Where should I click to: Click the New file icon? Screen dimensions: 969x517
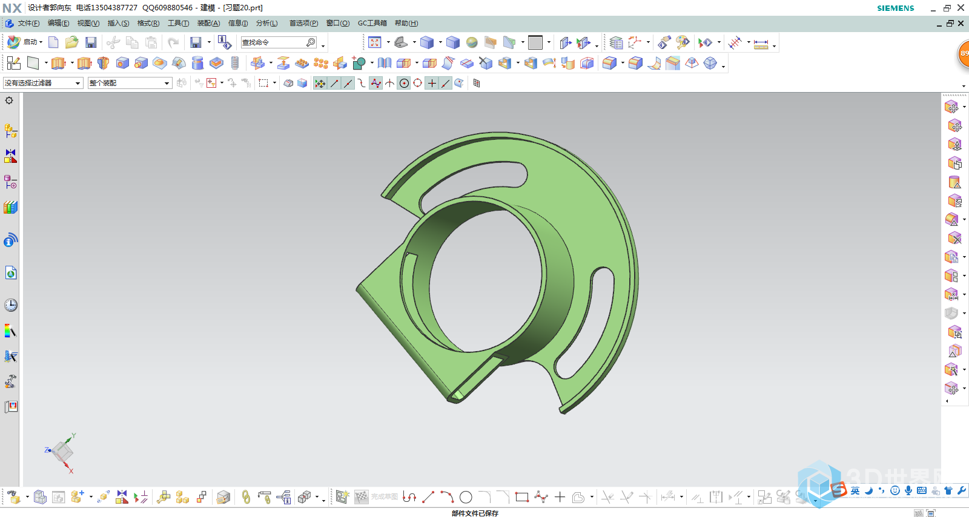click(53, 42)
